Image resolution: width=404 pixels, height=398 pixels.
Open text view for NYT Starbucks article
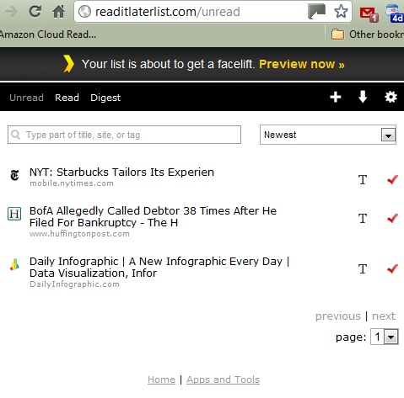pyautogui.click(x=363, y=179)
